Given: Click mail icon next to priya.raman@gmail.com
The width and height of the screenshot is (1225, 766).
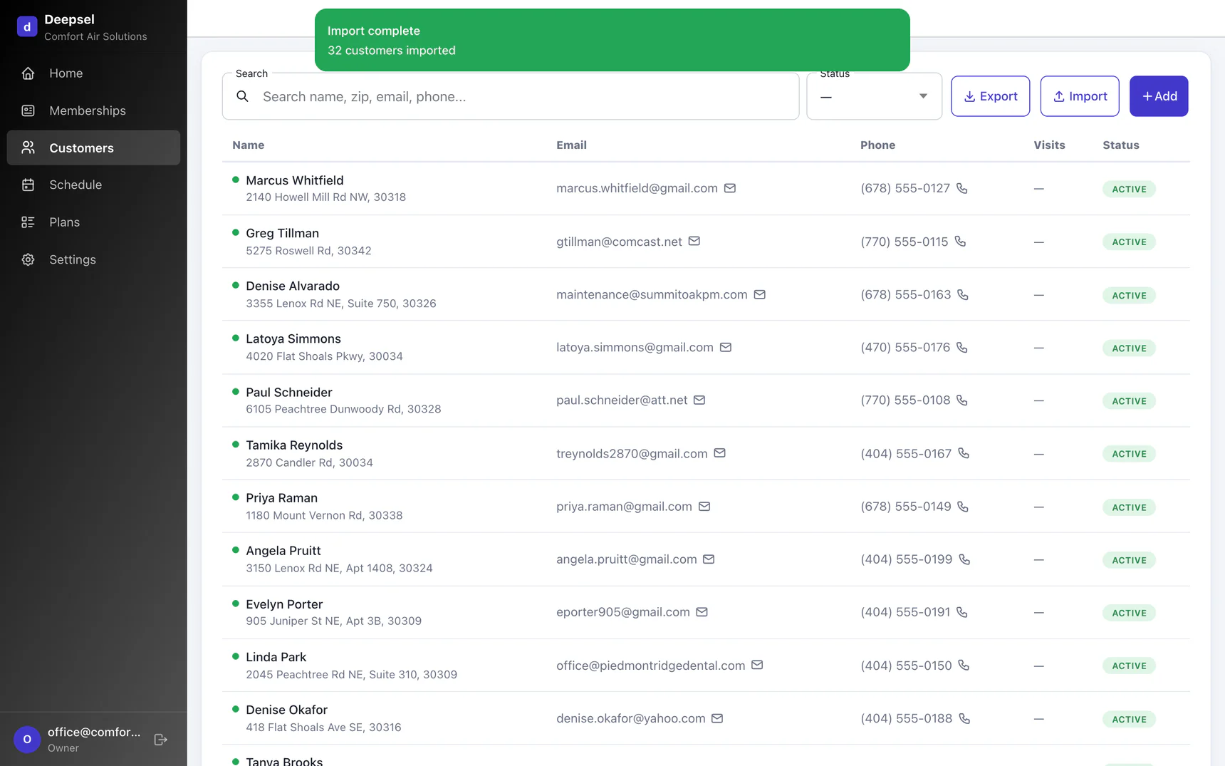Looking at the screenshot, I should pyautogui.click(x=704, y=507).
